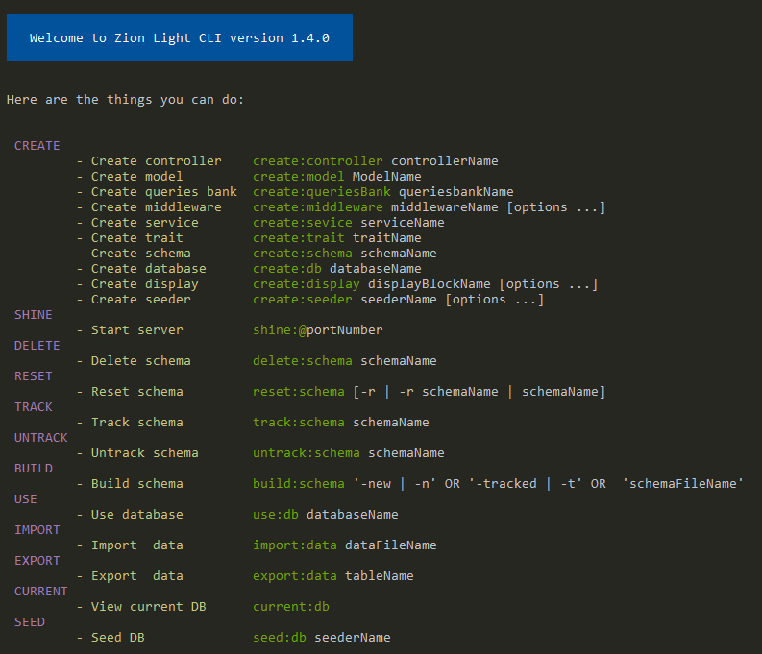
Task: Click the 'schemaFileName' argument text
Action: pos(683,484)
